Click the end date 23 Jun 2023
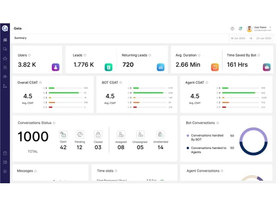Screen dimensions: 276x207 tap(264, 38)
